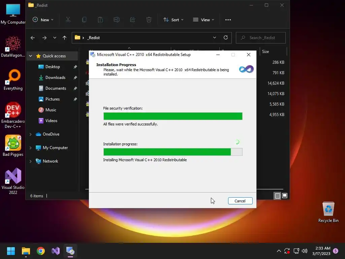The height and width of the screenshot is (259, 345).
Task: Open File Explorer from the taskbar
Action: [x=26, y=251]
